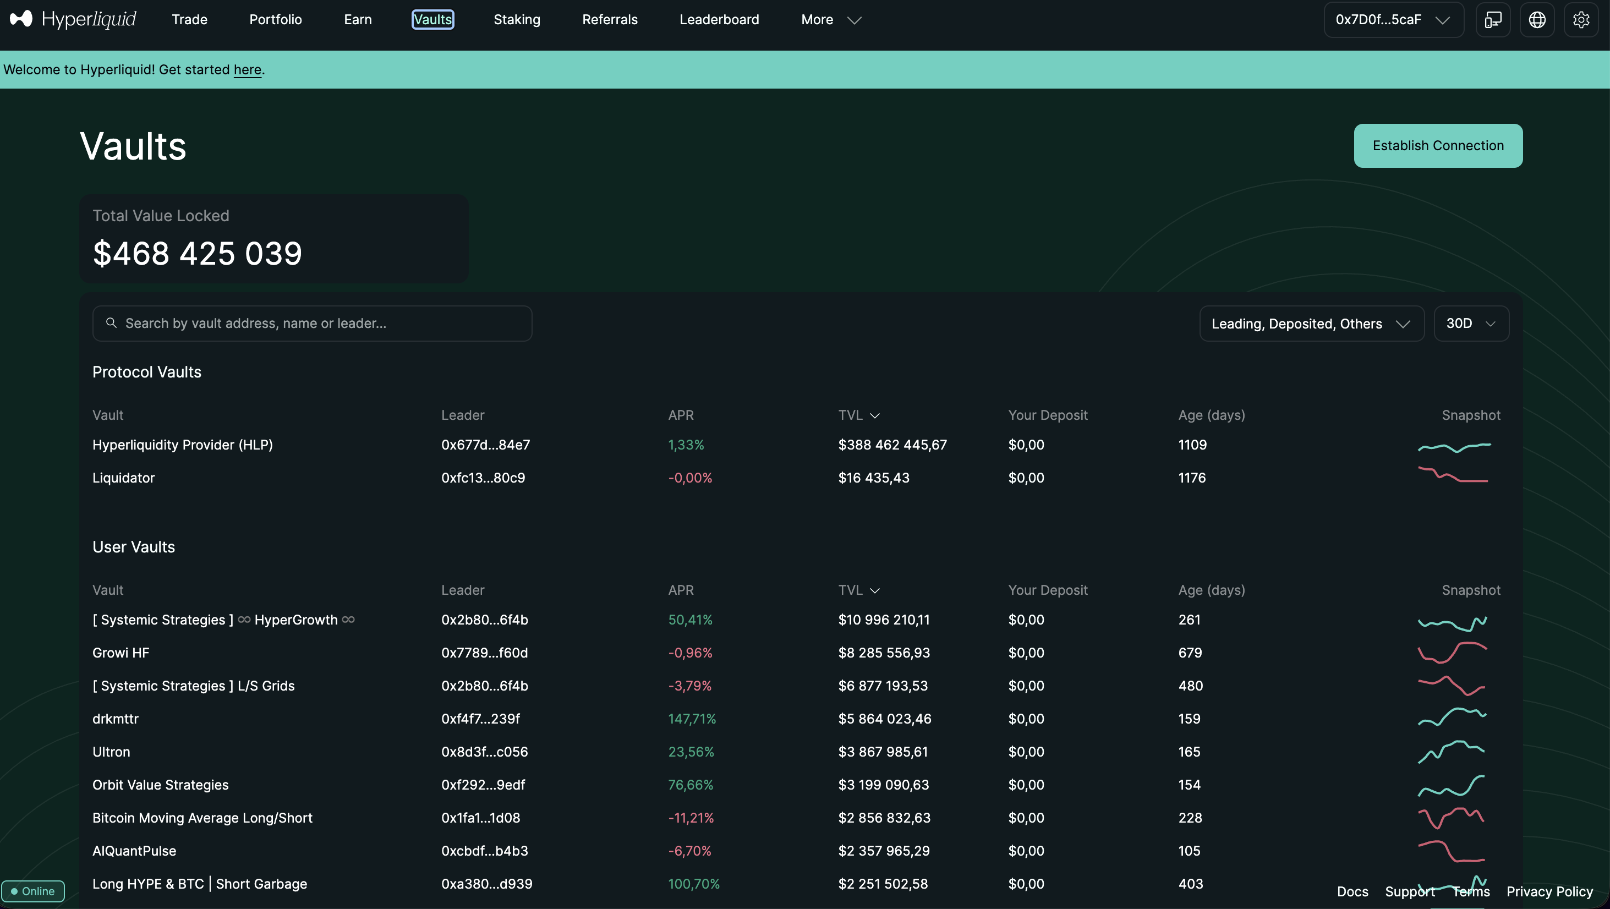Follow the 'here' get started link
Screen dimensions: 1610x909
pos(248,69)
